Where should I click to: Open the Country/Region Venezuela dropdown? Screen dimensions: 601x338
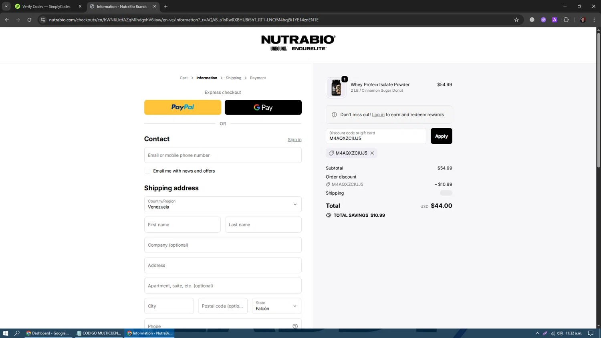[223, 204]
